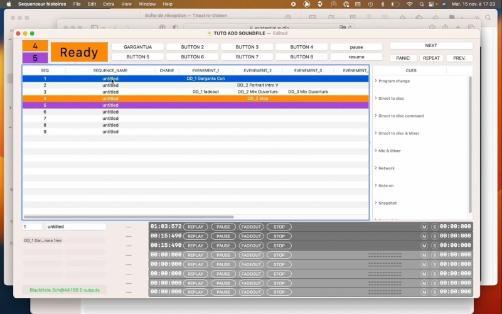
Task: Expand the Direct to disc command group
Action: 376,116
